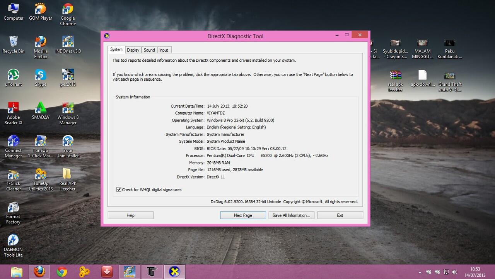The height and width of the screenshot is (279, 495).
Task: Show hidden system tray icons
Action: click(x=420, y=272)
